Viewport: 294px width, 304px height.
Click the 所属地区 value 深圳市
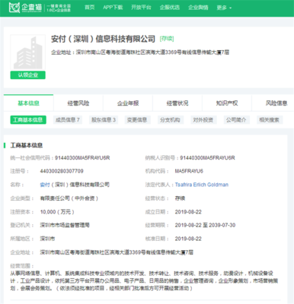(x=47, y=239)
